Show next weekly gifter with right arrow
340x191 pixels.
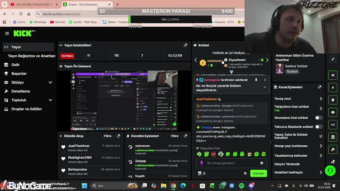(267, 60)
